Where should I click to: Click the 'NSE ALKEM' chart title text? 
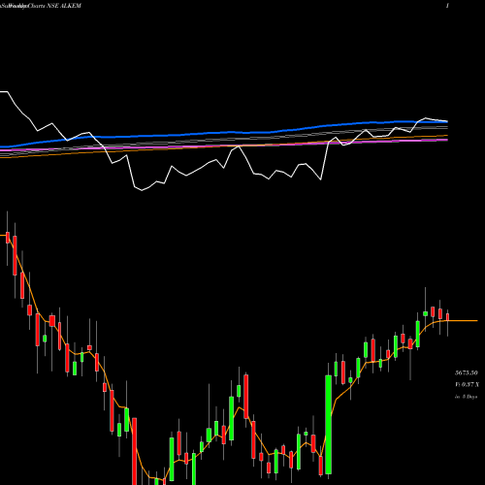click(64, 6)
